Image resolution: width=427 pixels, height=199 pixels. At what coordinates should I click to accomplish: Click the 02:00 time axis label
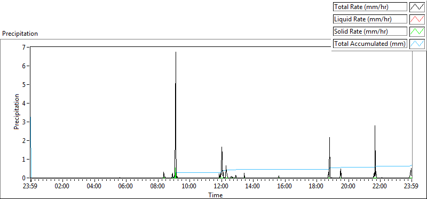pos(62,187)
